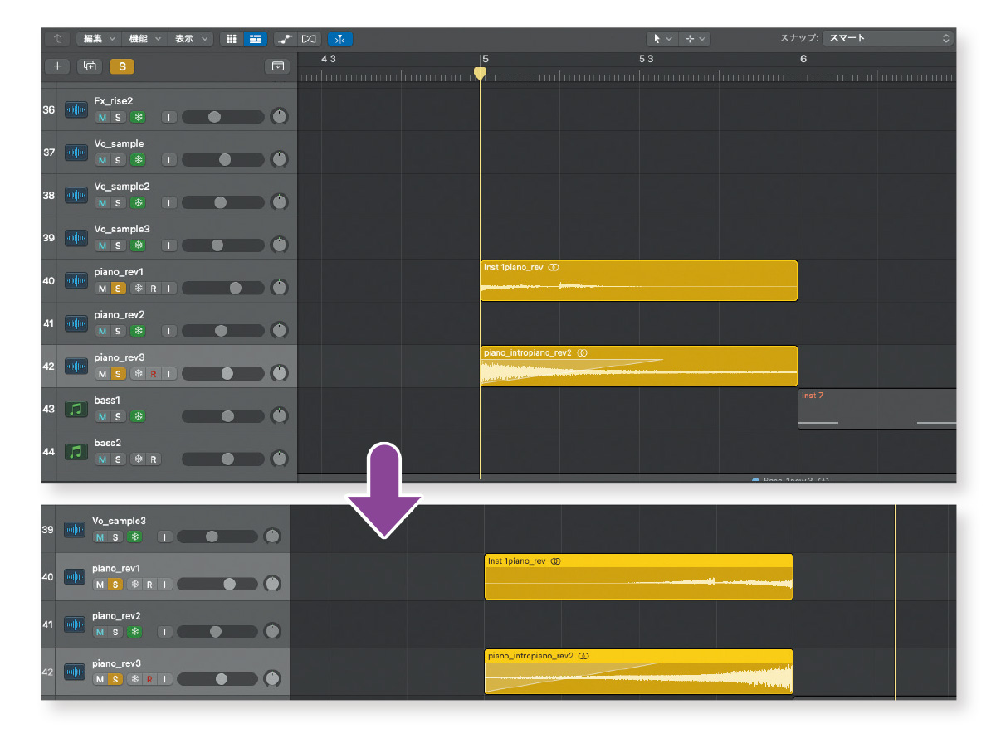The image size is (996, 738).
Task: Toggle the blue catch playhead icon
Action: [x=340, y=39]
